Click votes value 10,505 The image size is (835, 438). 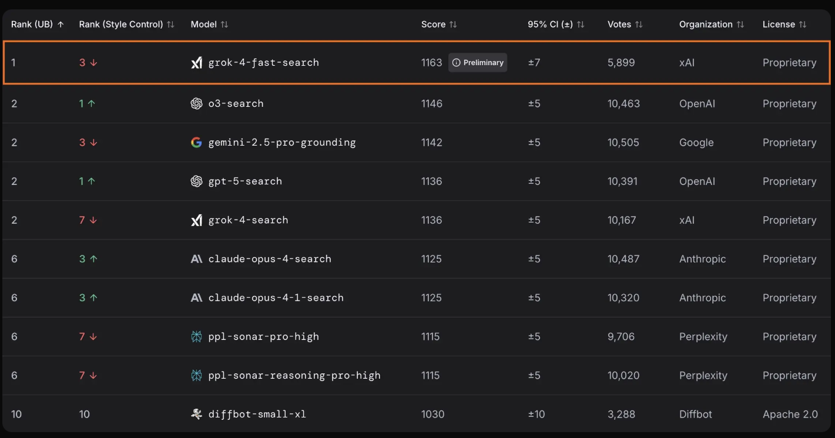623,143
